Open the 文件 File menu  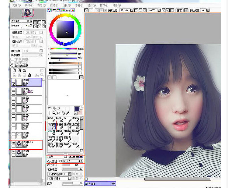click(16, 5)
